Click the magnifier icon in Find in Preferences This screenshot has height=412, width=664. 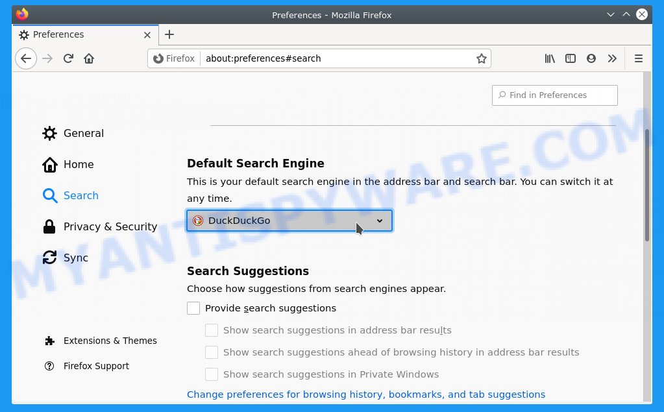(x=502, y=95)
